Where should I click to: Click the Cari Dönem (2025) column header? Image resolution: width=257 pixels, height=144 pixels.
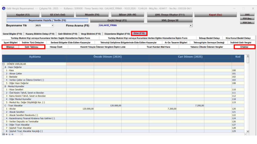190,57
